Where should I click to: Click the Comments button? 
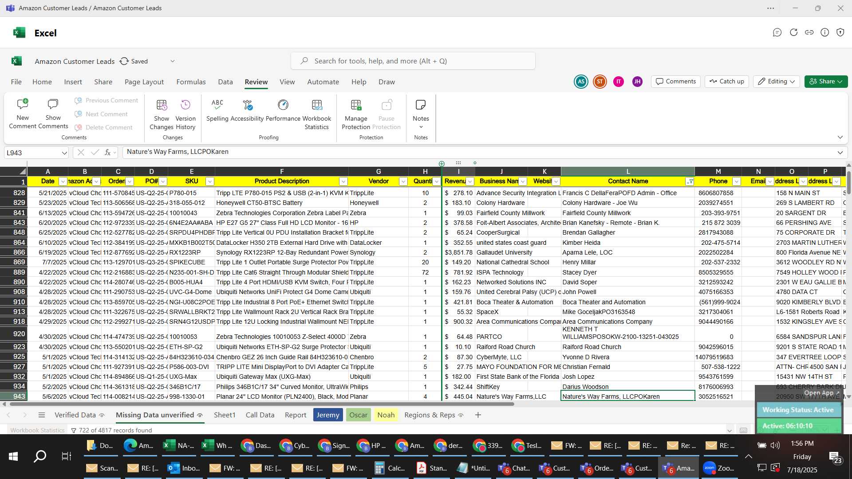point(676,82)
